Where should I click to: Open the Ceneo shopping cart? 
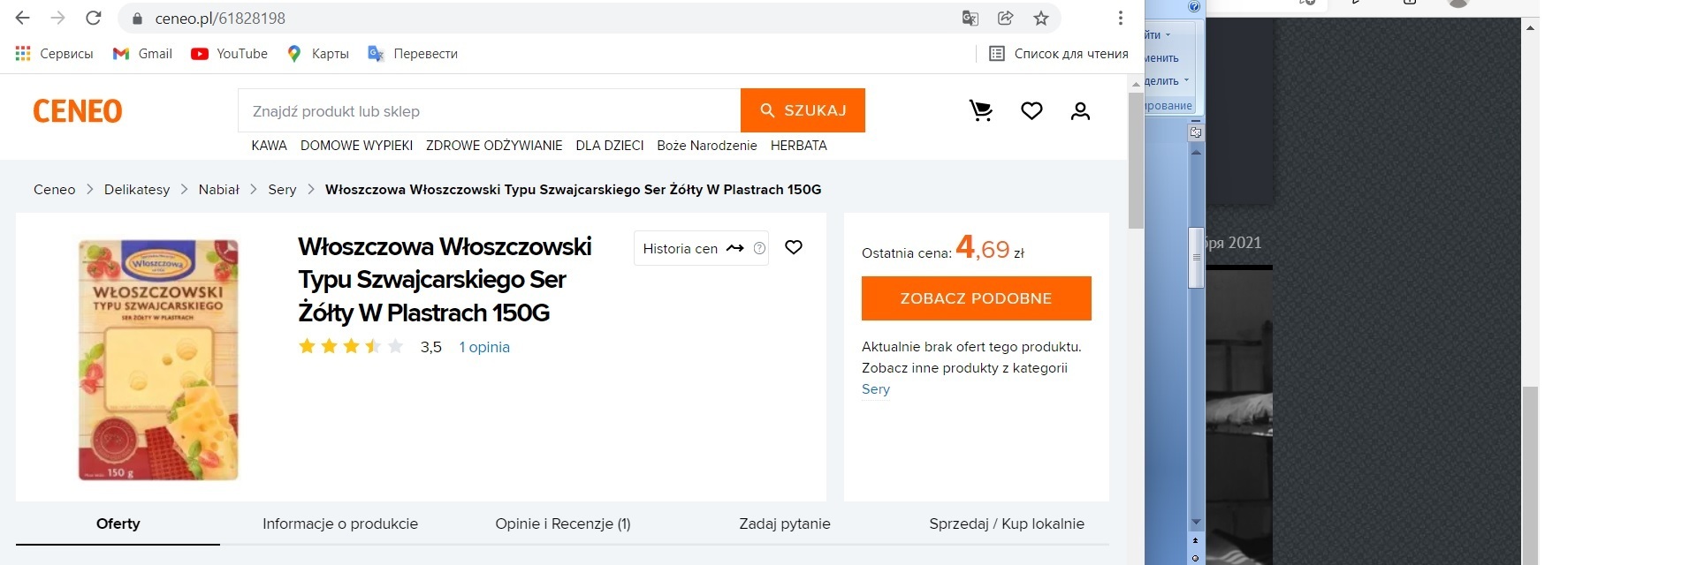coord(981,110)
